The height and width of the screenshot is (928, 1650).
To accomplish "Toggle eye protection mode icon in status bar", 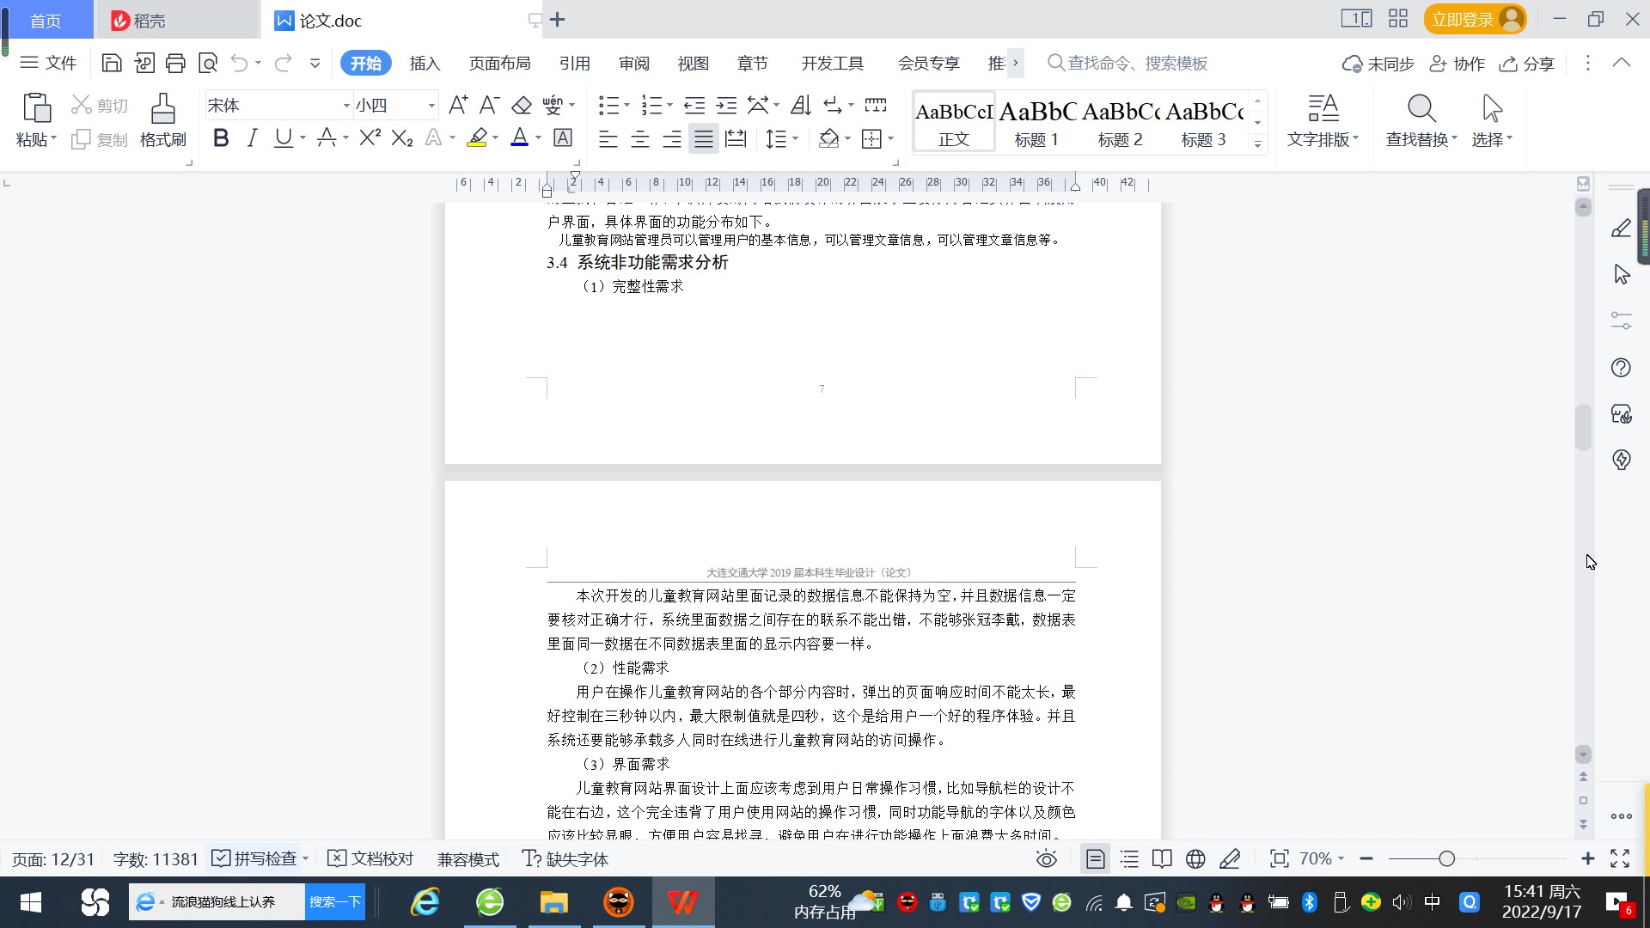I will click(x=1046, y=859).
